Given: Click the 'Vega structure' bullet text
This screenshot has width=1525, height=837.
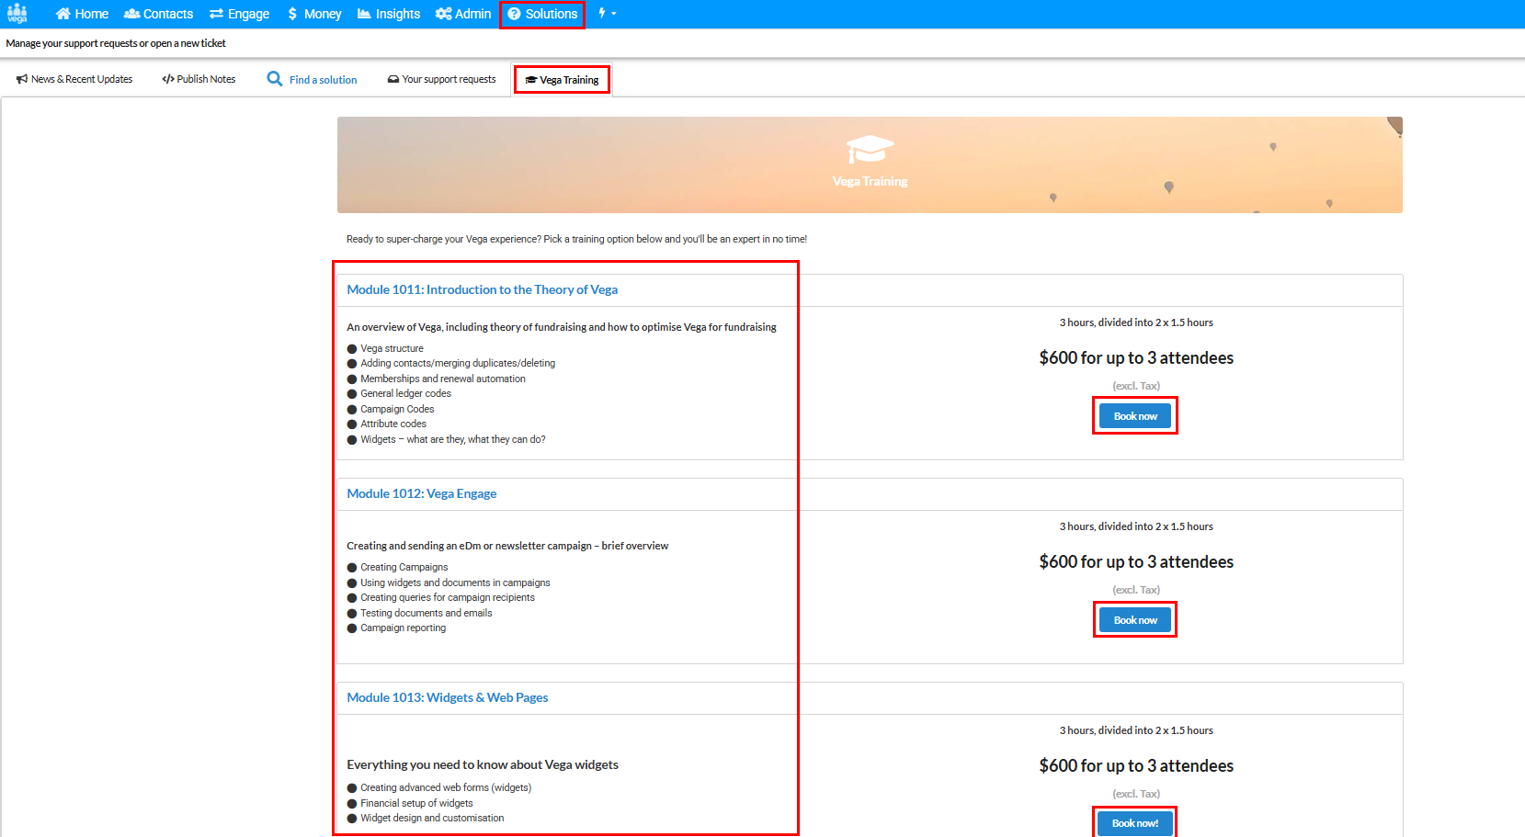Looking at the screenshot, I should pyautogui.click(x=392, y=348).
